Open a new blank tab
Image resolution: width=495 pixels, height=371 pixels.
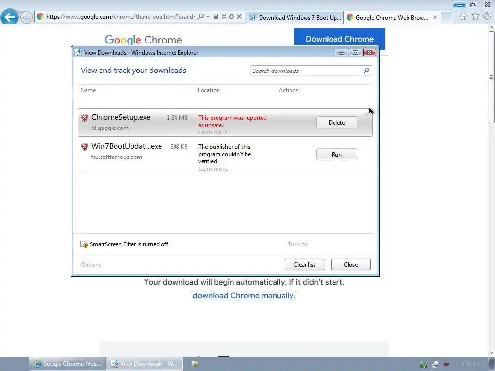click(x=447, y=18)
